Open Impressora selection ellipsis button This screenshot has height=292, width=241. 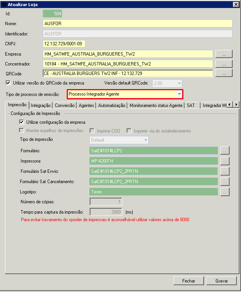click(x=225, y=161)
